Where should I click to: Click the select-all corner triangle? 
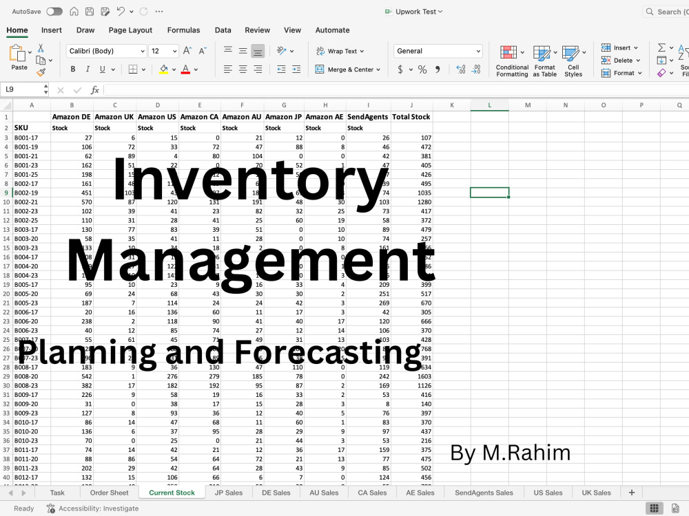[7, 105]
